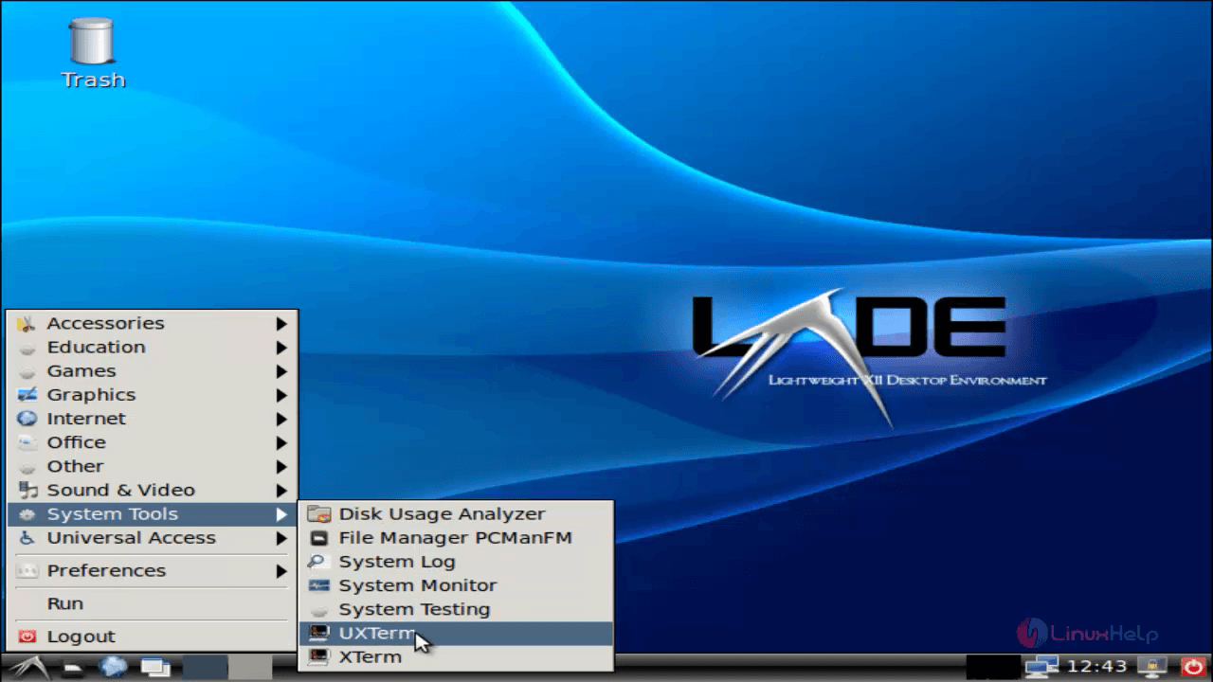1213x682 pixels.
Task: Expand the Games submenu arrow
Action: (x=281, y=371)
